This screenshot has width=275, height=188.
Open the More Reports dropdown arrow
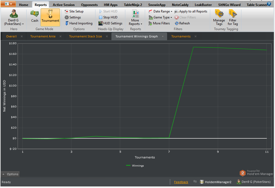click(141, 24)
